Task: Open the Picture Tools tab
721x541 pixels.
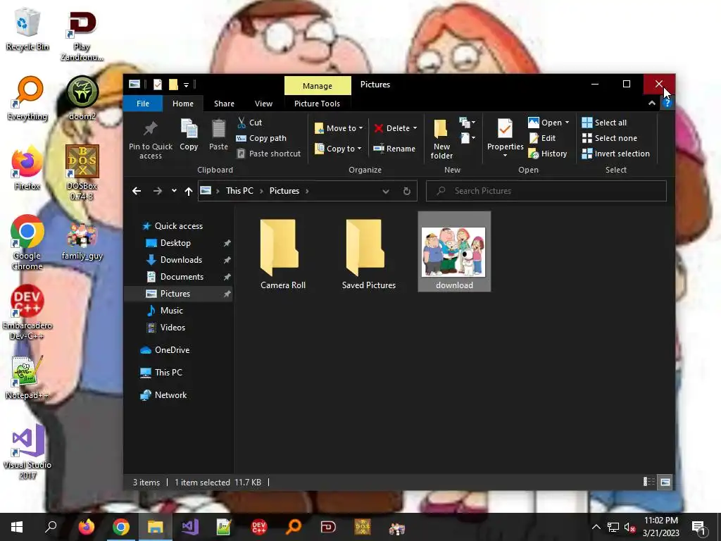Action: click(317, 104)
